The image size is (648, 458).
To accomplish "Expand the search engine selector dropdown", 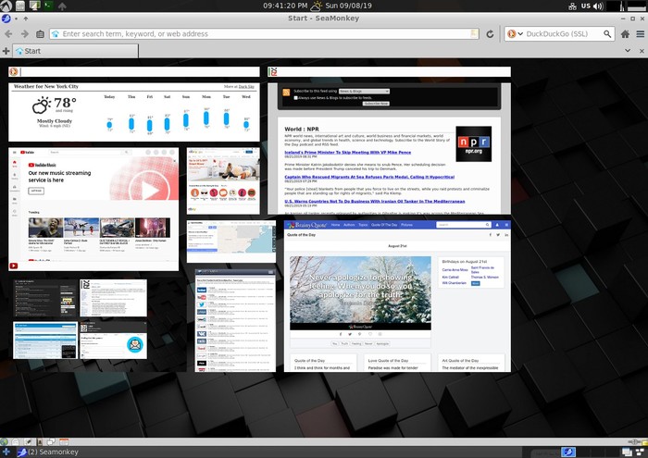I will (515, 34).
